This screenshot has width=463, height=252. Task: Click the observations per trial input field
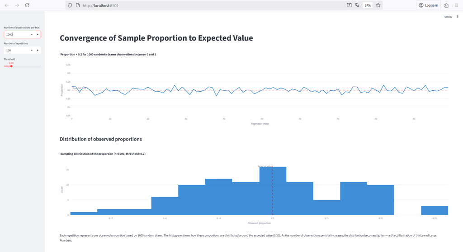[x=17, y=34]
